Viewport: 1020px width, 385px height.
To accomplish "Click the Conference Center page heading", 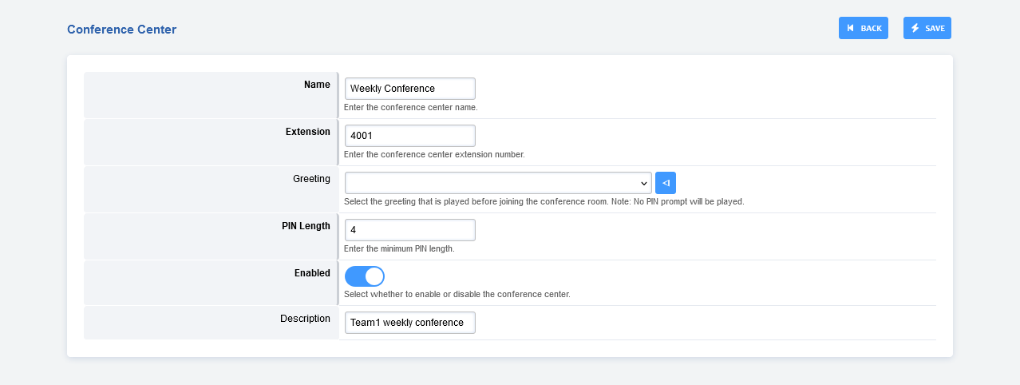I will [121, 30].
